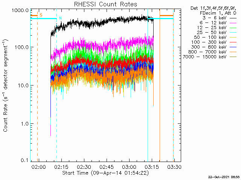This screenshot has height=180, width=241.
Task: Click the 02:15 time axis label
Action: click(61, 167)
